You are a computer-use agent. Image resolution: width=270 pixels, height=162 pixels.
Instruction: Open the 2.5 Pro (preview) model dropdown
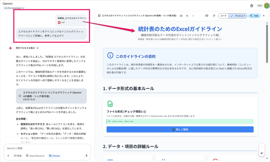pyautogui.click(x=14, y=8)
